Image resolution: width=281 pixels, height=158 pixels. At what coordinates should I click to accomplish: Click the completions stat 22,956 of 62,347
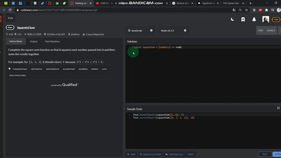click(54, 34)
